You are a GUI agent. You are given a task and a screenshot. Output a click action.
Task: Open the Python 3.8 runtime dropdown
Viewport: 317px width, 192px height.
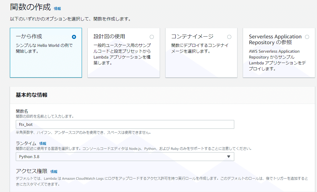125,157
